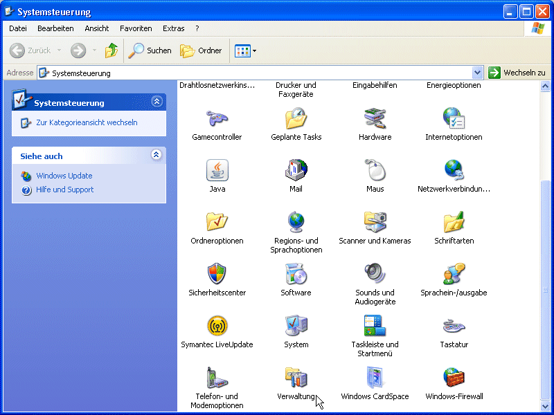The height and width of the screenshot is (415, 554).
Task: Click the Suchen toolbar button
Action: click(x=150, y=50)
